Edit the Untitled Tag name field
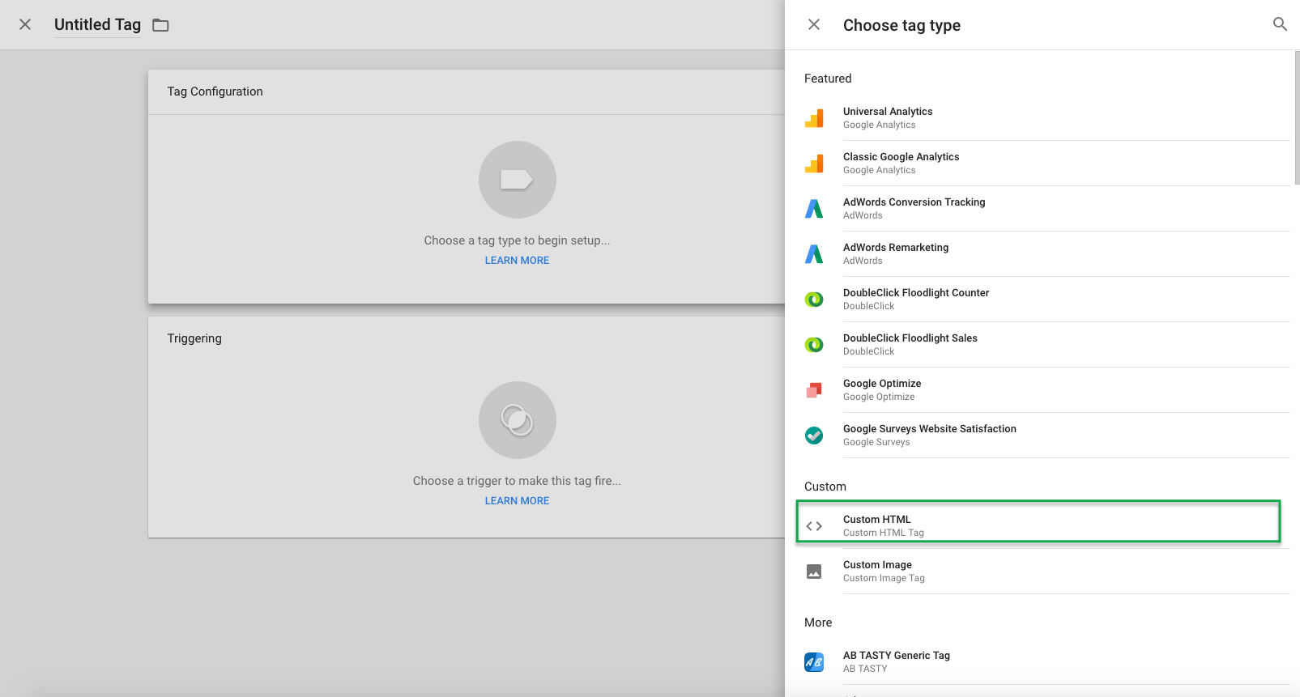The image size is (1300, 697). point(97,25)
